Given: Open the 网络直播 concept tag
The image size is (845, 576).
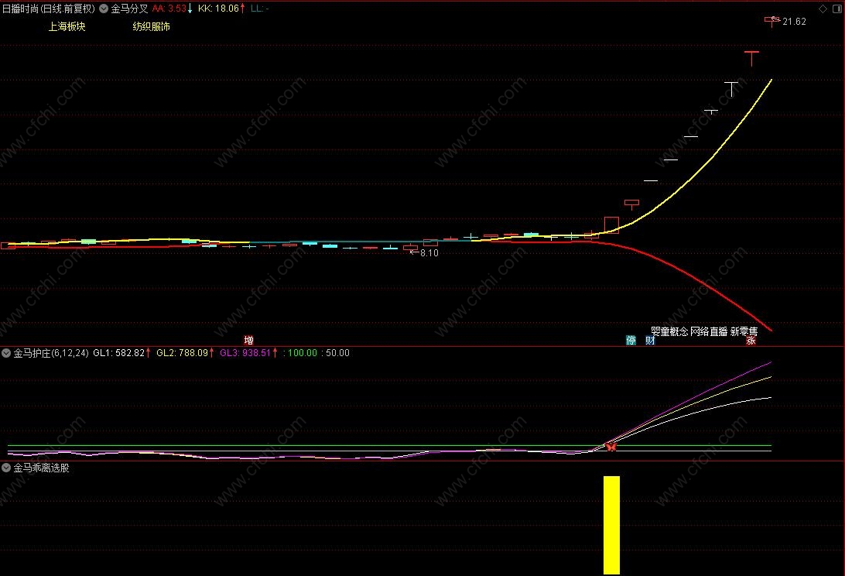Looking at the screenshot, I should click(x=709, y=331).
